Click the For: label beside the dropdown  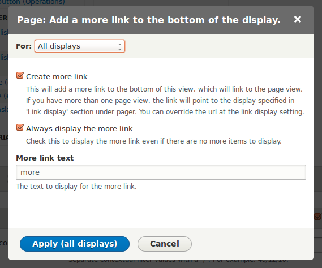click(x=24, y=46)
